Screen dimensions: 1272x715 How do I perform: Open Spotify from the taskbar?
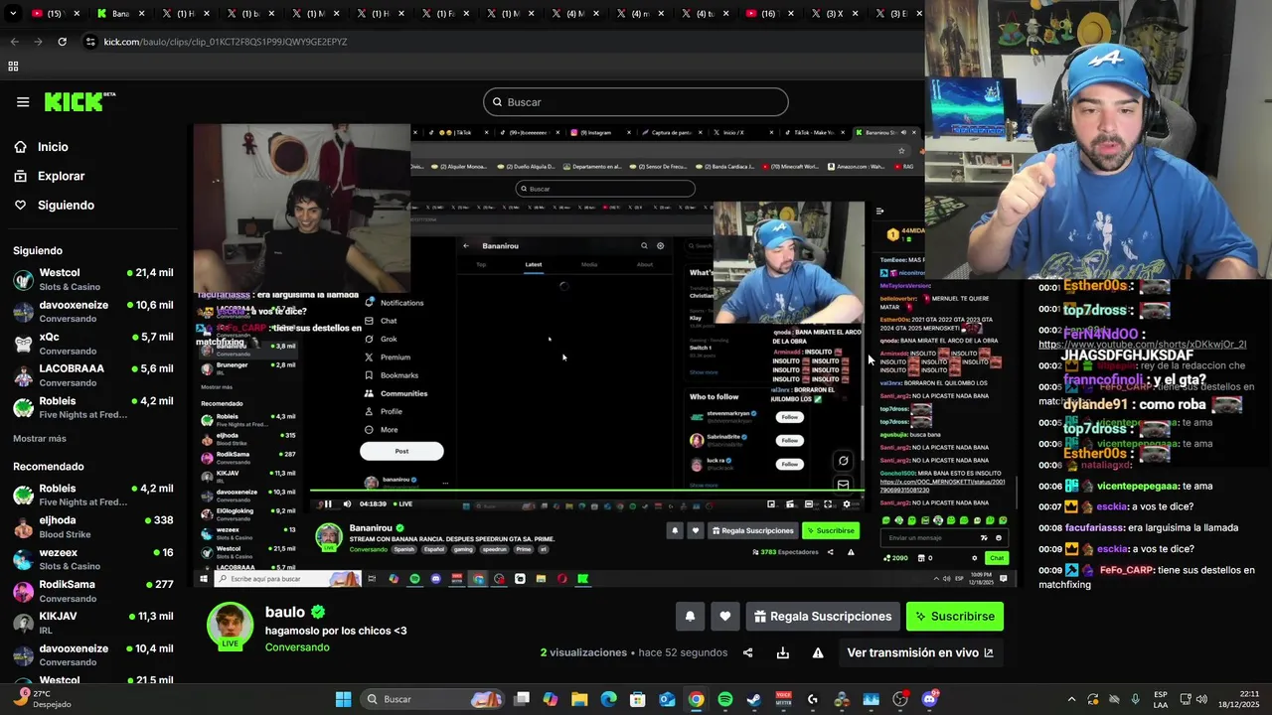click(x=725, y=699)
